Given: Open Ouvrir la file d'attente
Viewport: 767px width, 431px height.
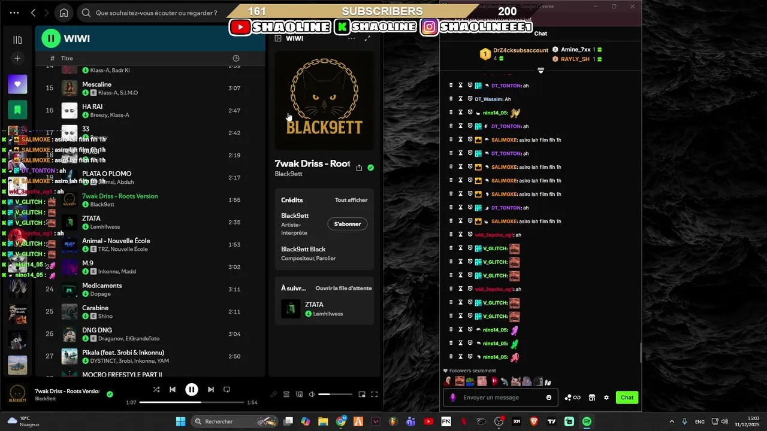Looking at the screenshot, I should point(344,288).
